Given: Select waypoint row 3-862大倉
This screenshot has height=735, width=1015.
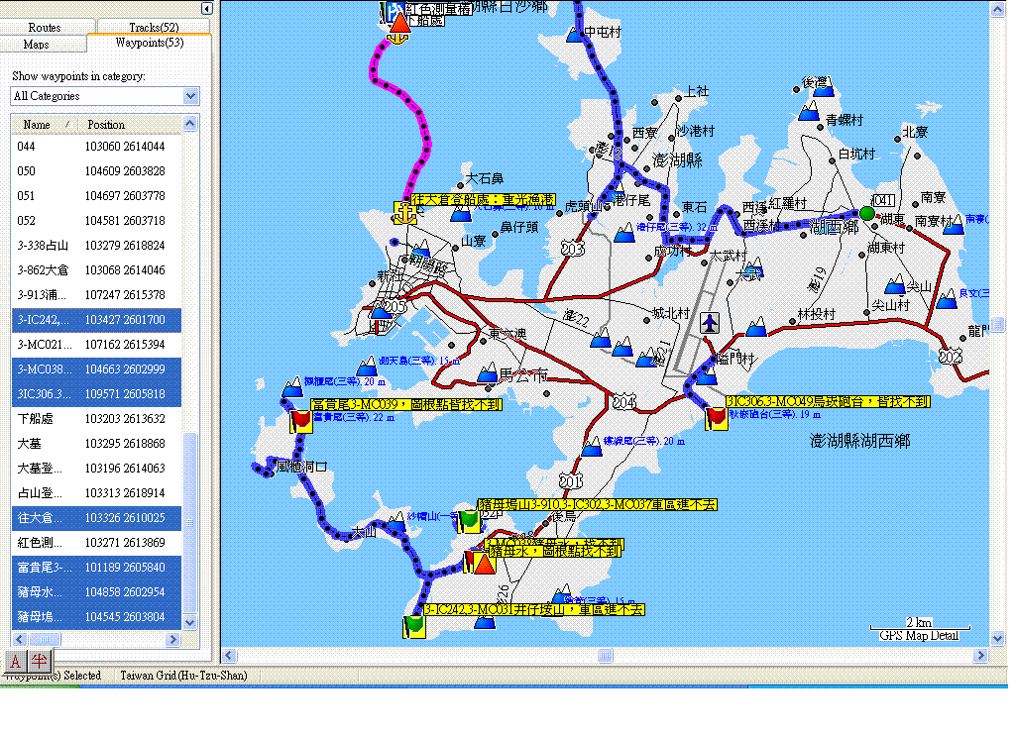Looking at the screenshot, I should [96, 269].
